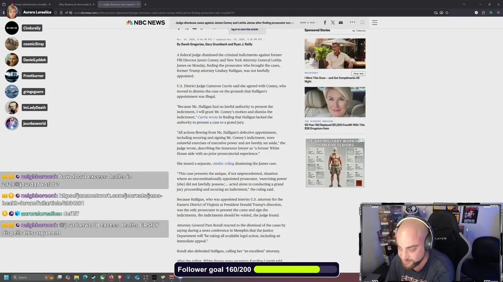Image resolution: width=503 pixels, height=282 pixels.
Task: Click the Firefox taskbar icon
Action: click(x=111, y=277)
